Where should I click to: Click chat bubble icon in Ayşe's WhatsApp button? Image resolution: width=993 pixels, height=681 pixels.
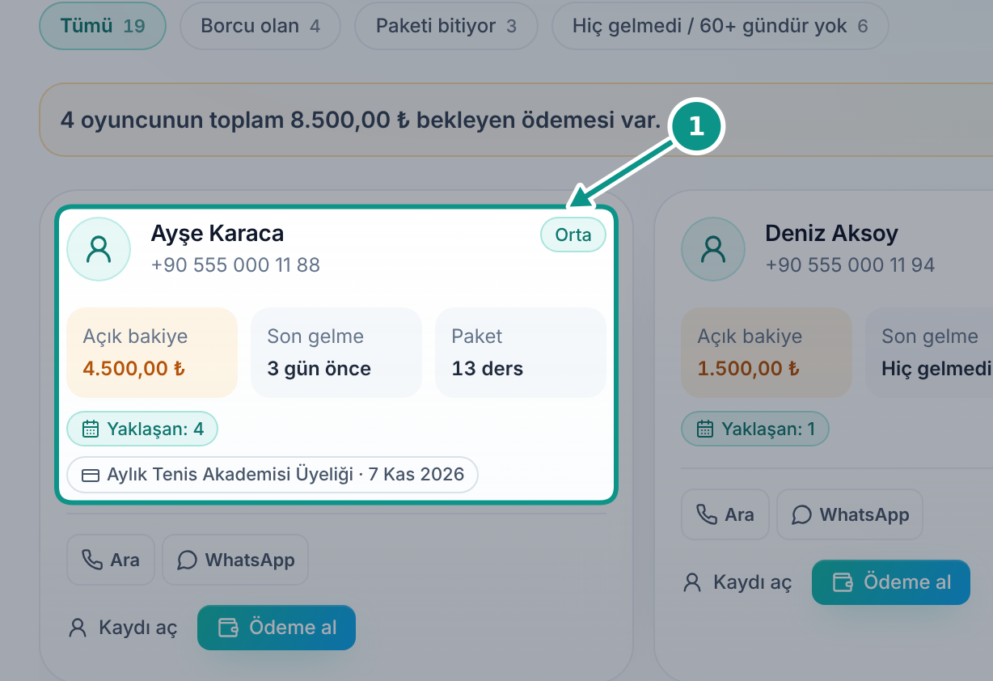pyautogui.click(x=188, y=560)
